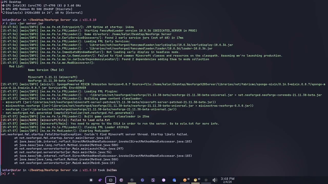328x184 pixels.
Task: Click the 'Built game content classloader in 25ms' line
Action: click(x=75, y=116)
